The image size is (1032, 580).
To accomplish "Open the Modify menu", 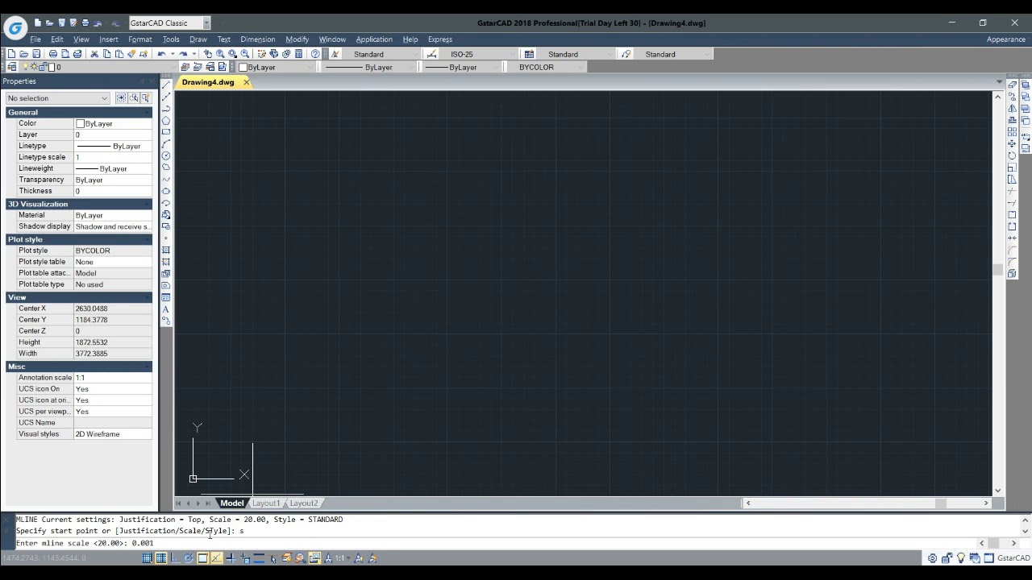I will [297, 39].
